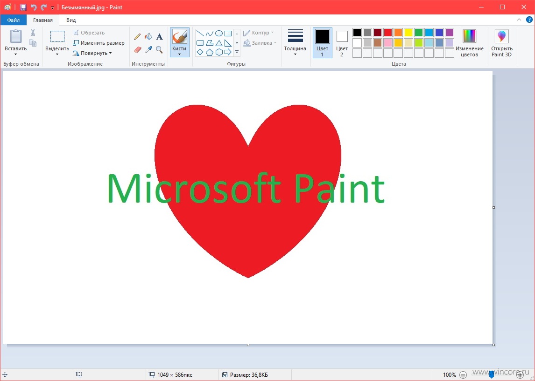Pick the purple color swatch
The height and width of the screenshot is (381, 535).
450,32
